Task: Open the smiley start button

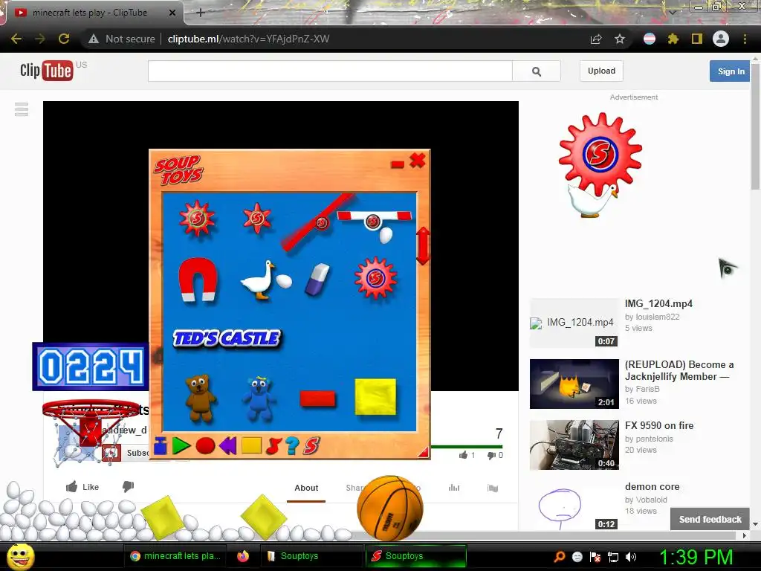Action: click(20, 556)
